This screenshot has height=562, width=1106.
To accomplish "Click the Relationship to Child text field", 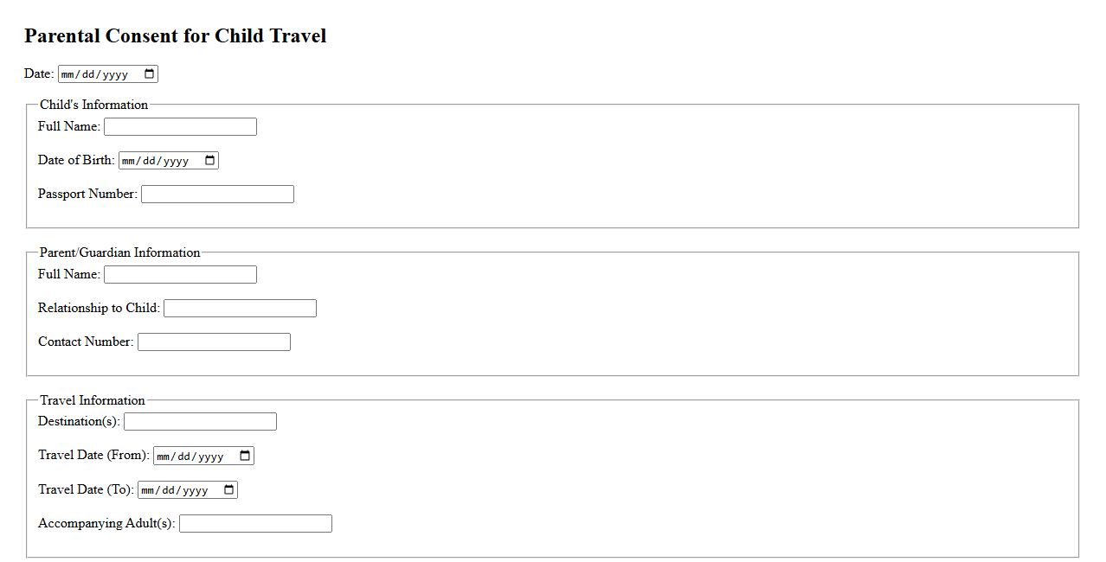I will [240, 309].
